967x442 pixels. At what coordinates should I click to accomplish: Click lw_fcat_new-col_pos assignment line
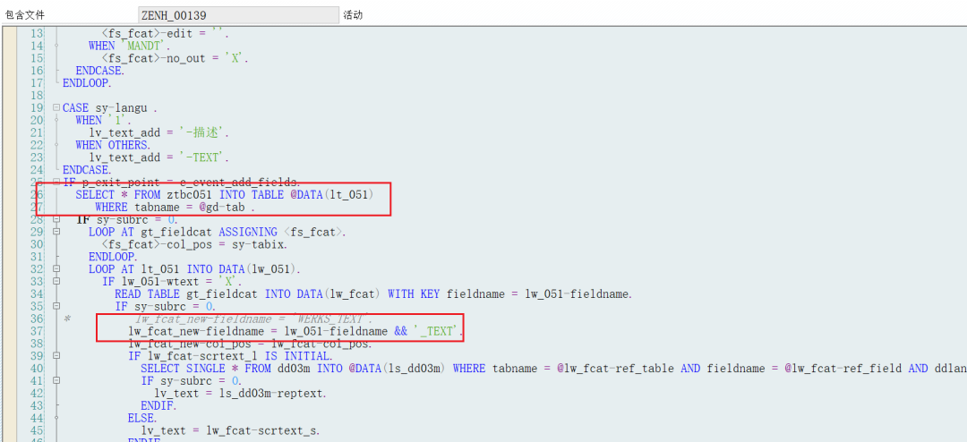click(x=251, y=344)
